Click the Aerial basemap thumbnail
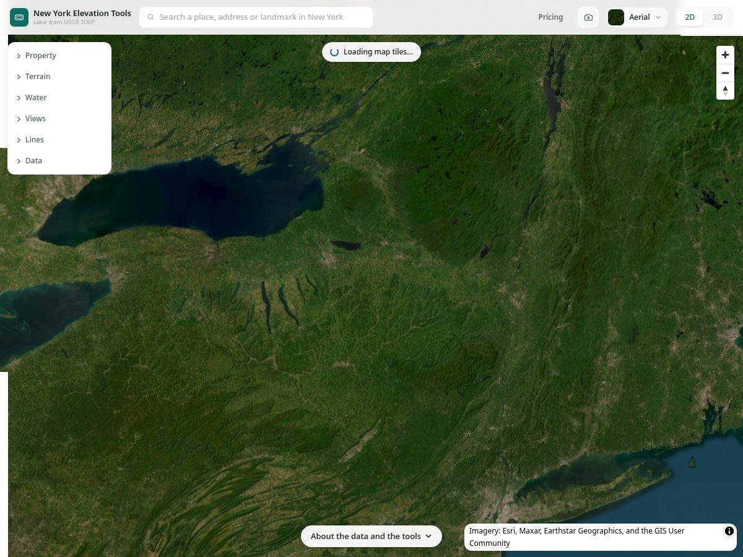The height and width of the screenshot is (557, 743). [616, 17]
